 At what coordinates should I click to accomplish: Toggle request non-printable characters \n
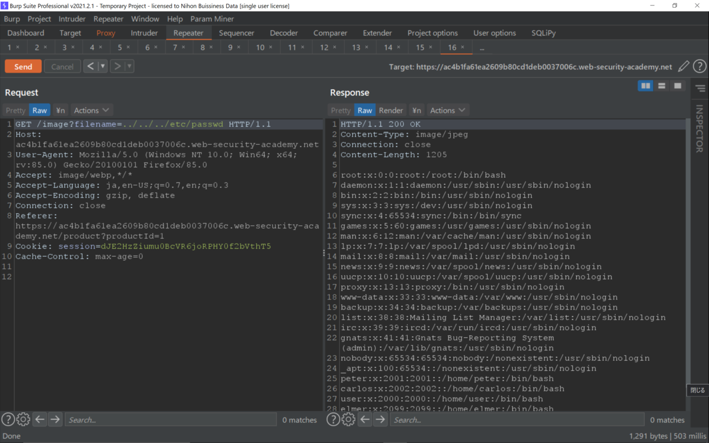pos(60,110)
